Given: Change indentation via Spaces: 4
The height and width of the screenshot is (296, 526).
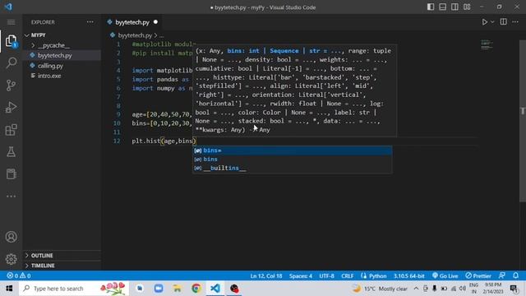Looking at the screenshot, I should tap(301, 276).
